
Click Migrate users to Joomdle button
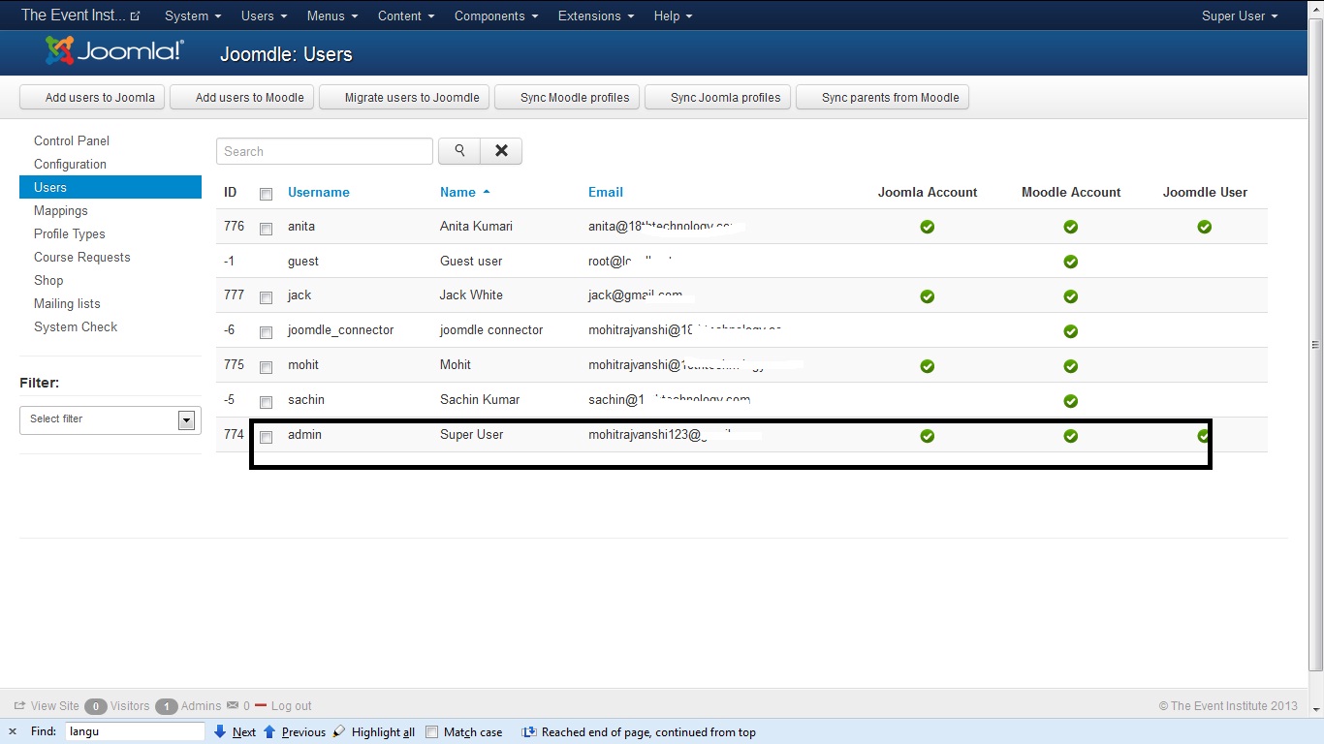point(405,97)
